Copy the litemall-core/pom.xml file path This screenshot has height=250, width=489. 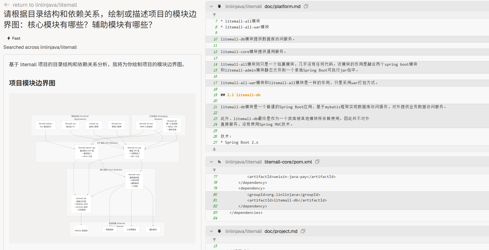point(317,162)
